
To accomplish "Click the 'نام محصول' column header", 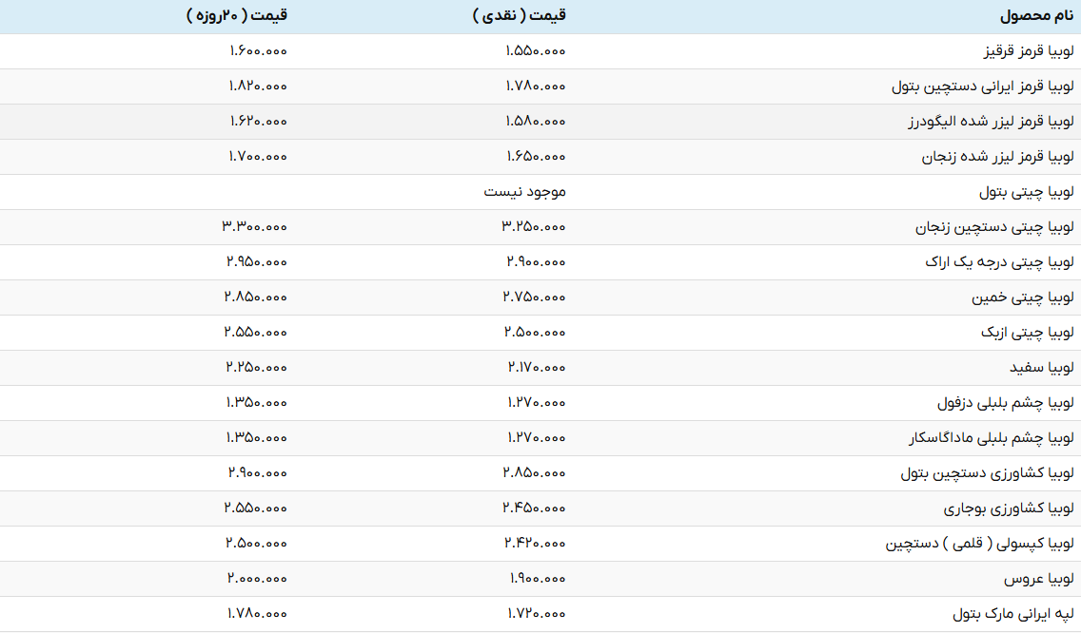I will [1036, 16].
